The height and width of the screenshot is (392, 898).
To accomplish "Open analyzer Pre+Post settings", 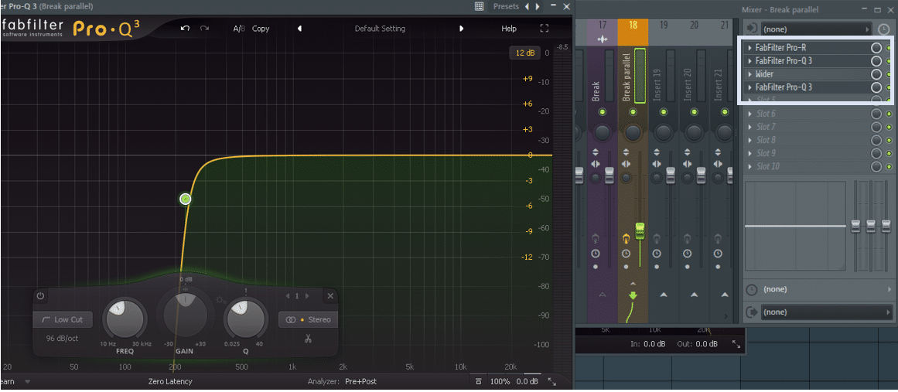I will tap(360, 382).
